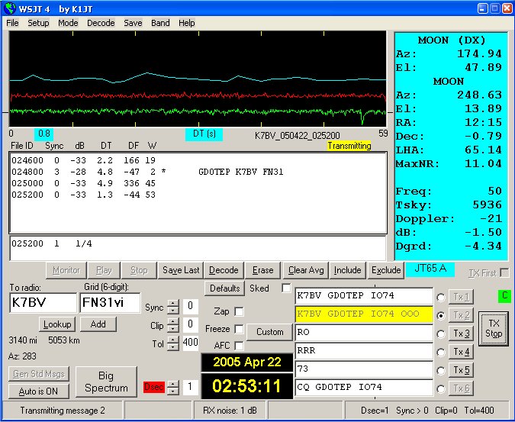Click the Big Spectrum button
The image size is (515, 422).
tap(106, 382)
